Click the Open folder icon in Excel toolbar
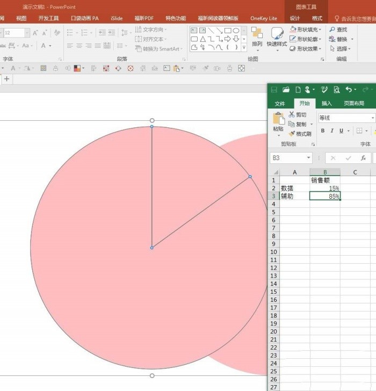This screenshot has width=376, height=391. click(x=286, y=90)
